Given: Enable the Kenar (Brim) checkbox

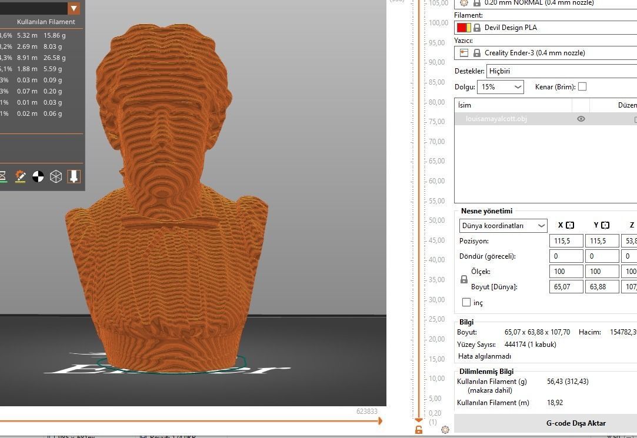Looking at the screenshot, I should pyautogui.click(x=582, y=86).
